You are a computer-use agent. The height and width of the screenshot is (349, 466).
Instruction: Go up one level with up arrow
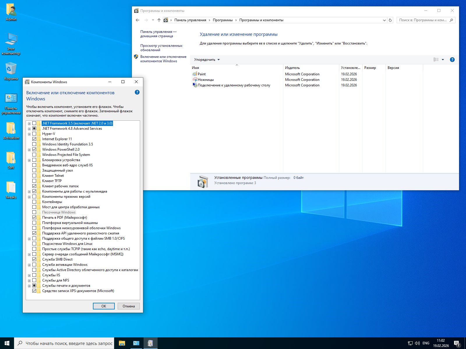click(159, 20)
